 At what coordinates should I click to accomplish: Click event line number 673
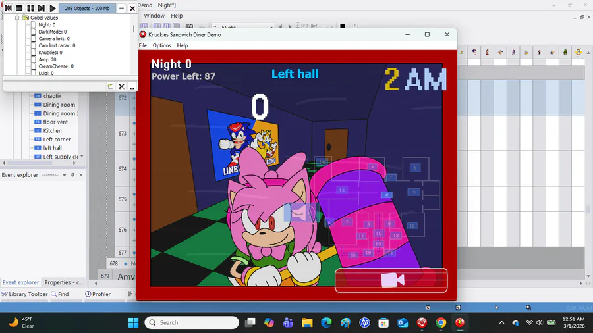[x=122, y=134]
